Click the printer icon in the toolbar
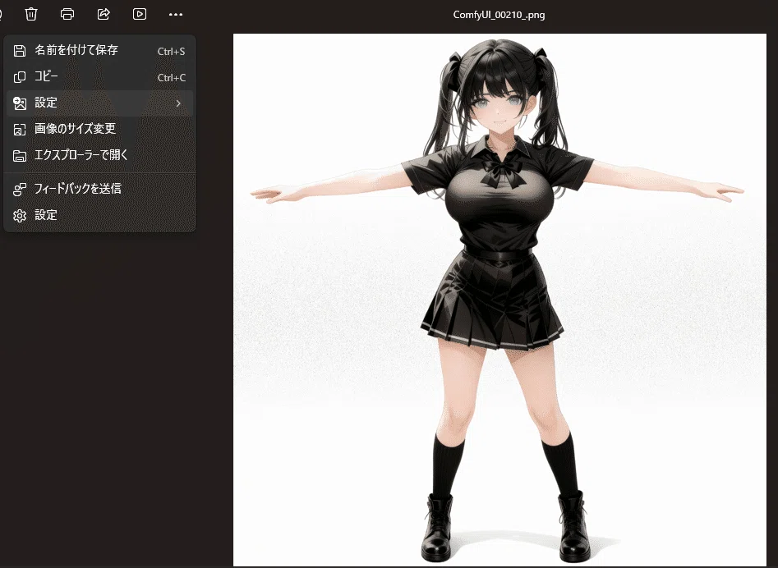778x568 pixels. 67,14
